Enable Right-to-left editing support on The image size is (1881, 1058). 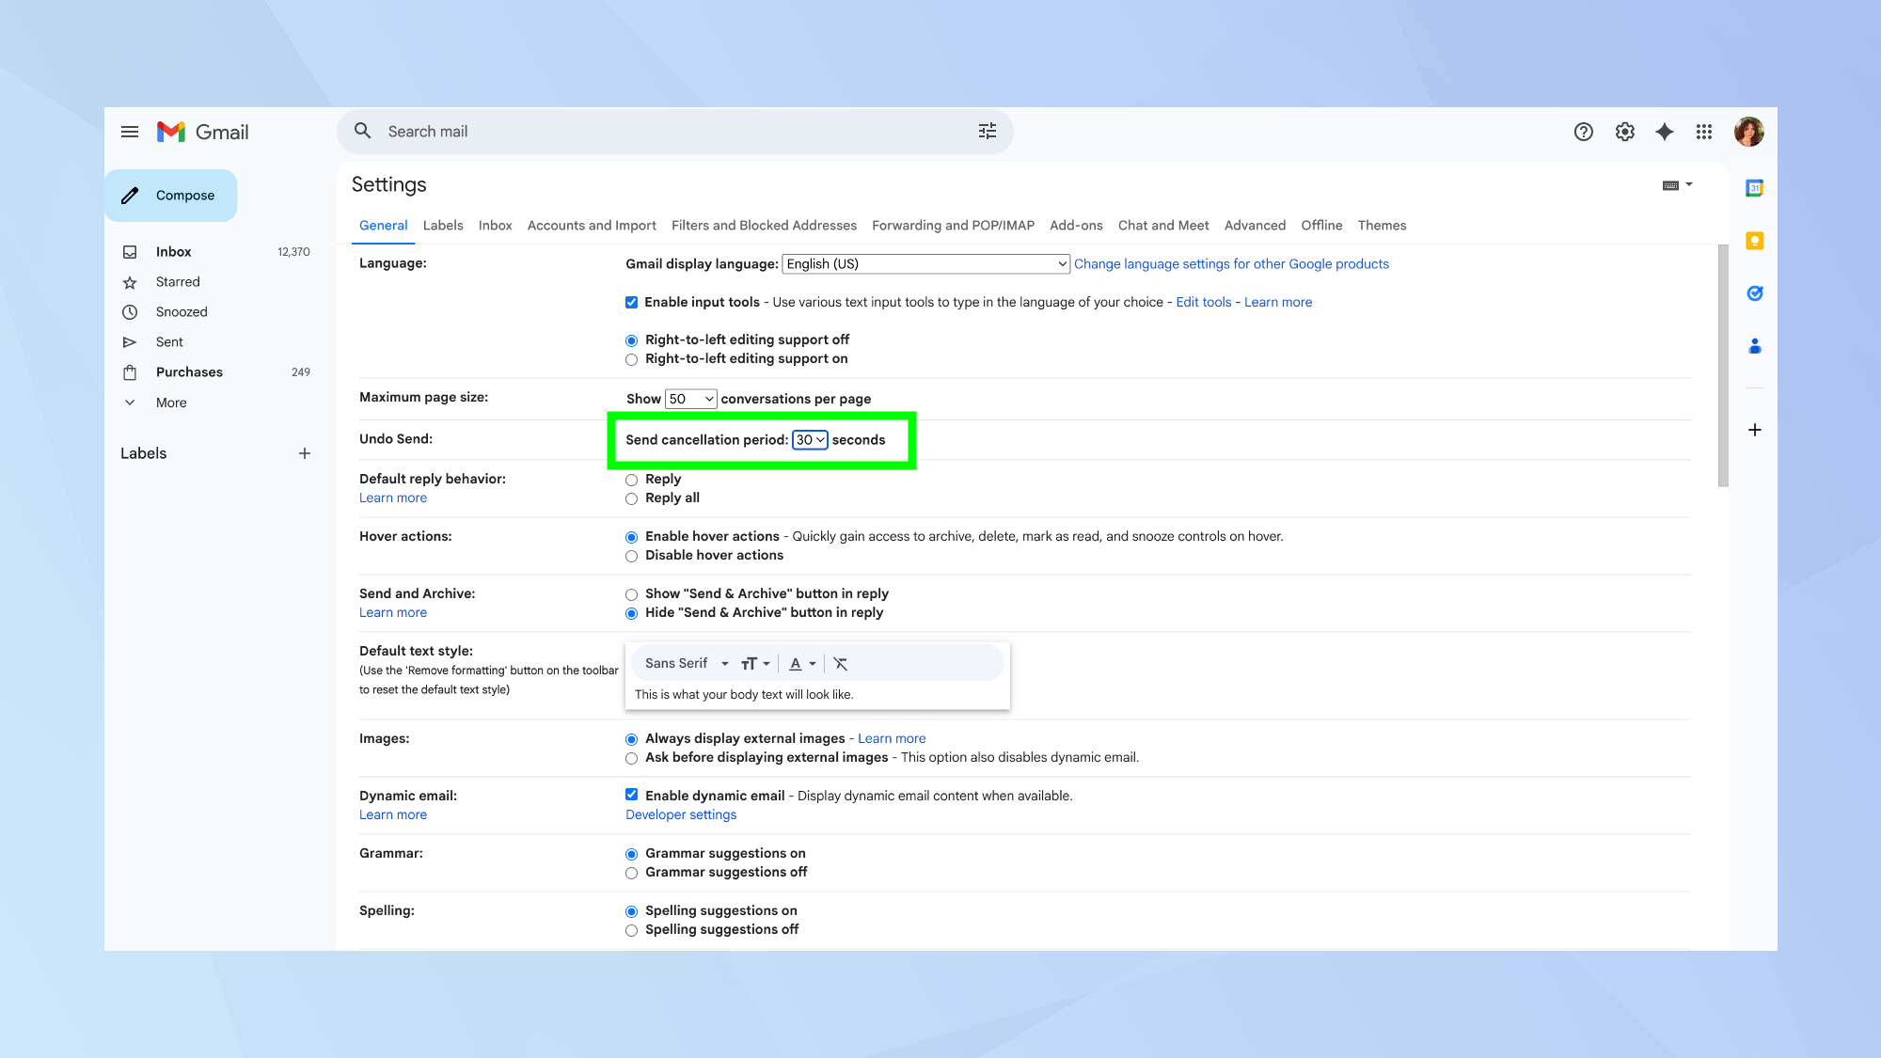coord(631,359)
